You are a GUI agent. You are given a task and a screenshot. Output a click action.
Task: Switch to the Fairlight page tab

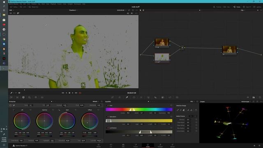click(x=160, y=146)
